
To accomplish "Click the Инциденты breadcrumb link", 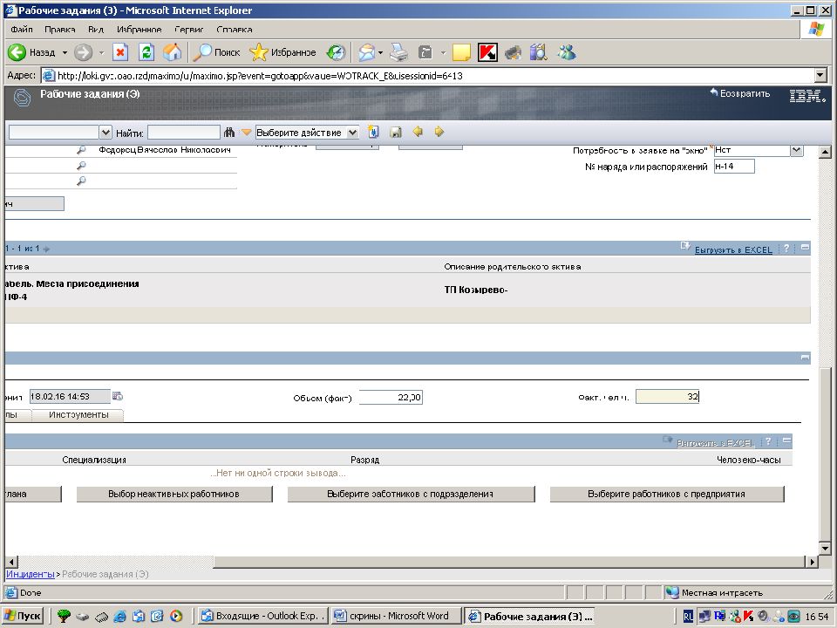I will pyautogui.click(x=30, y=574).
